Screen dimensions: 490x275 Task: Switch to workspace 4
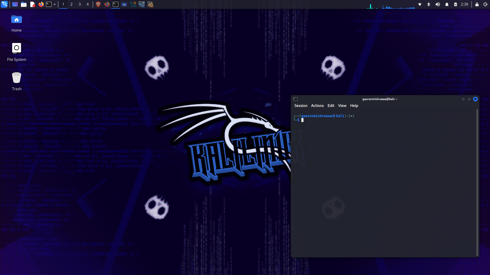pos(88,4)
